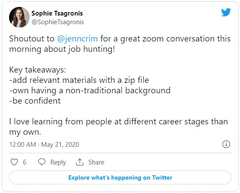Open Sophie Tsagronis's profile photo

click(x=19, y=17)
